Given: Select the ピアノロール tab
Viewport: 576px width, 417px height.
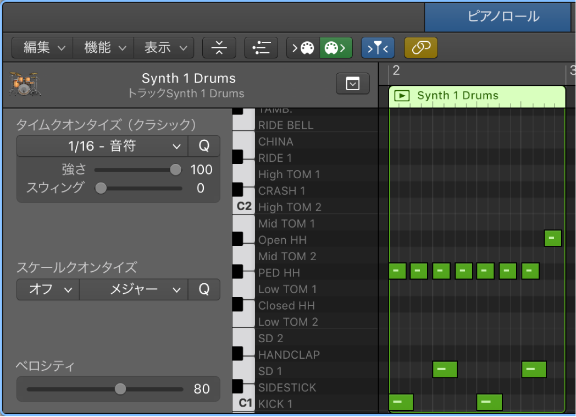Looking at the screenshot, I should [x=497, y=17].
